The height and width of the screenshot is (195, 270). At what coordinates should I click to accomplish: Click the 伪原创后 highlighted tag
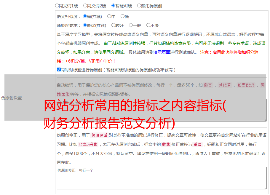coord(100,135)
